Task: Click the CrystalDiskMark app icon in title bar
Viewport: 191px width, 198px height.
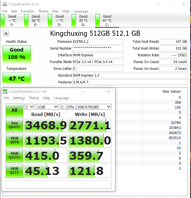Action: click(5, 92)
